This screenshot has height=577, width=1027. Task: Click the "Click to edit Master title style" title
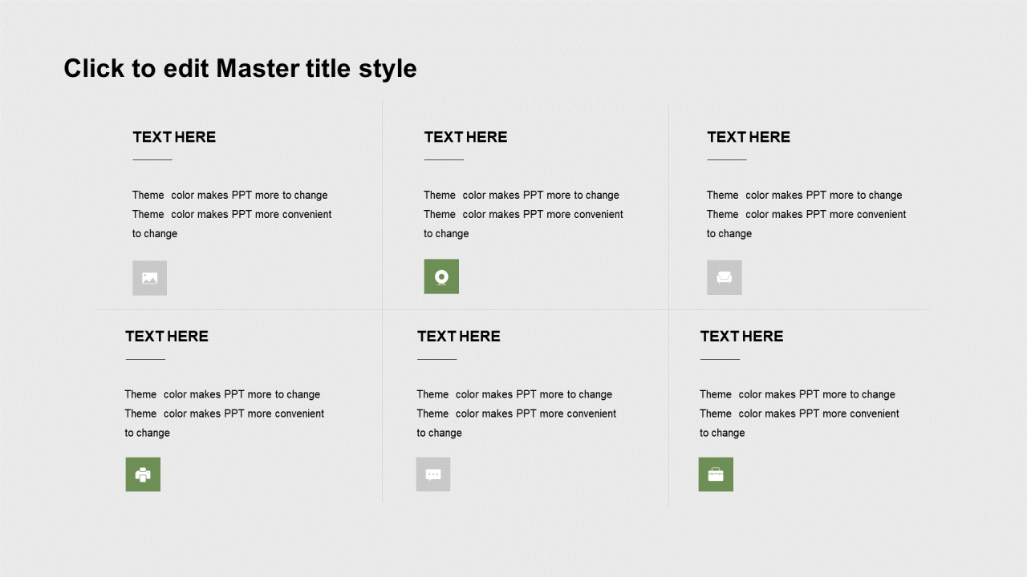tap(241, 68)
